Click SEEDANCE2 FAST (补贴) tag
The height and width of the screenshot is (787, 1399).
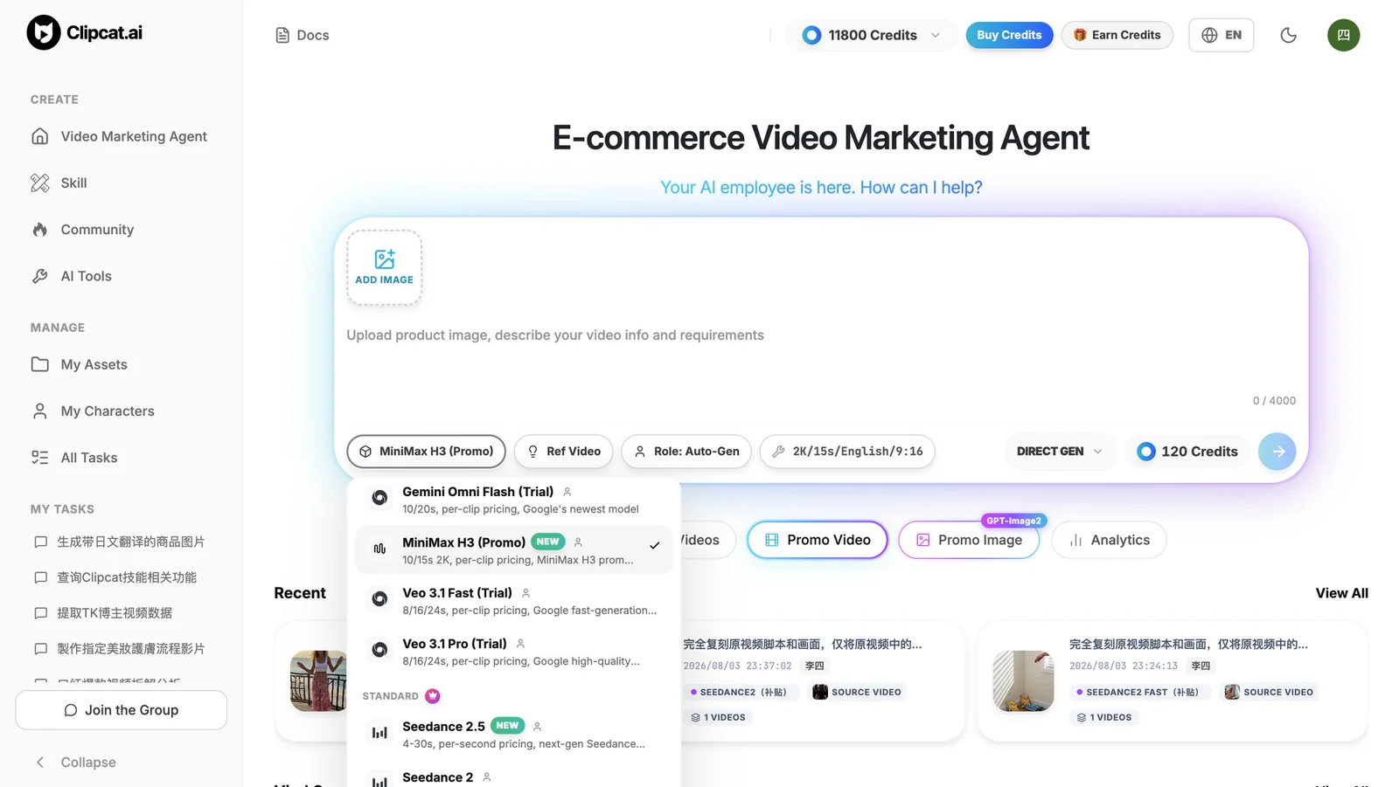pyautogui.click(x=1138, y=692)
